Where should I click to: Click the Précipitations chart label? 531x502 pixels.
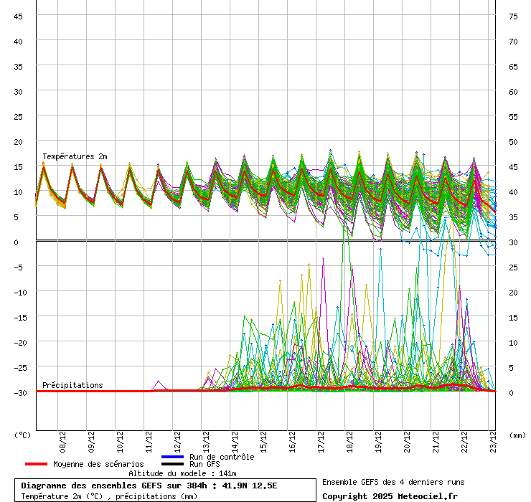click(x=72, y=385)
